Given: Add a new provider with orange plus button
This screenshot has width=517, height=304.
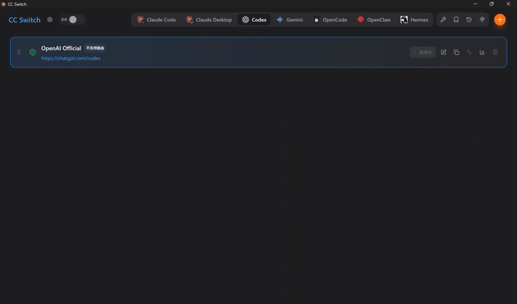Looking at the screenshot, I should [500, 20].
